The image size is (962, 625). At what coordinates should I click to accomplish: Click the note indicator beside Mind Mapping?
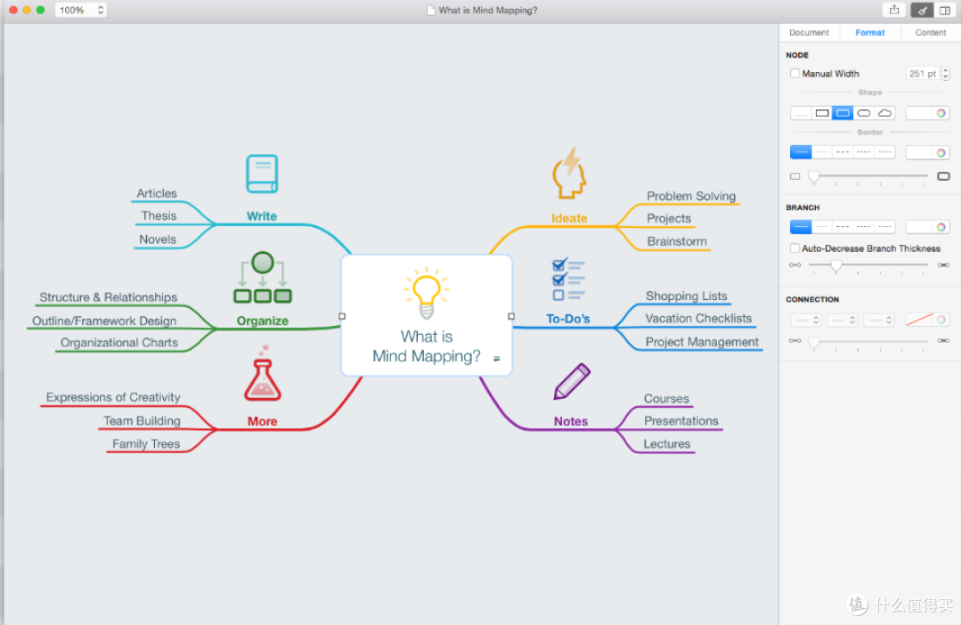click(x=497, y=359)
